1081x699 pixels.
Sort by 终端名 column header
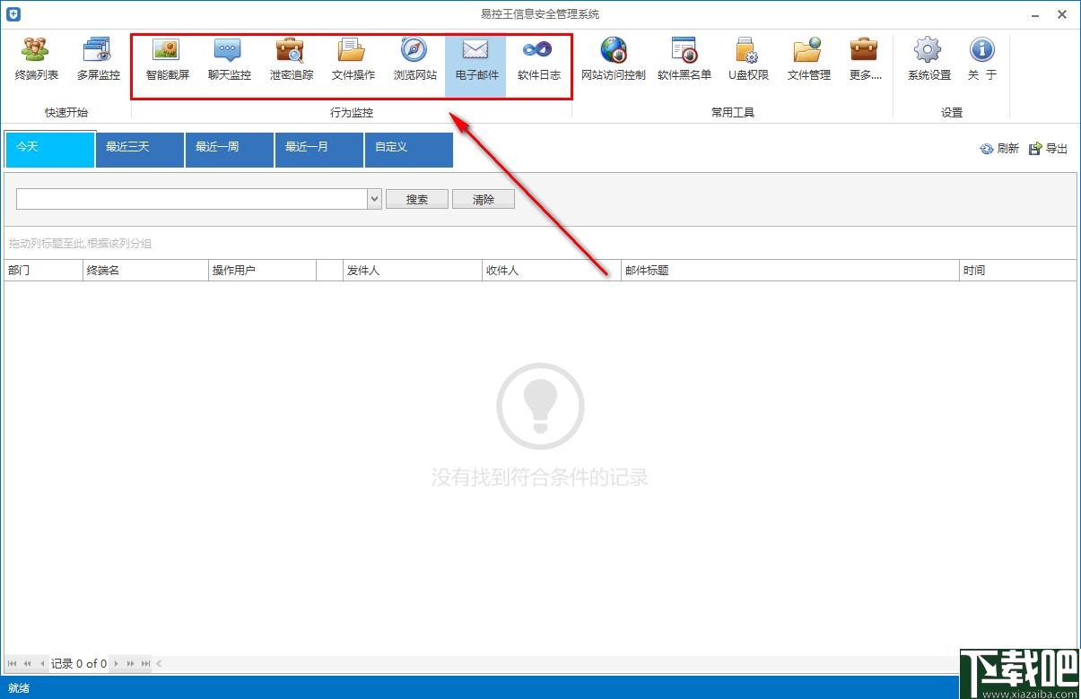click(x=145, y=271)
